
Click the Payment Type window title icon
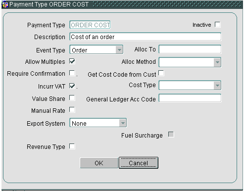(x=5, y=4)
